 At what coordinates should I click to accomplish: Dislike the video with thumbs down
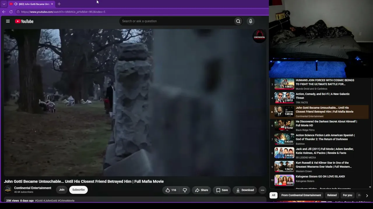click(x=185, y=190)
